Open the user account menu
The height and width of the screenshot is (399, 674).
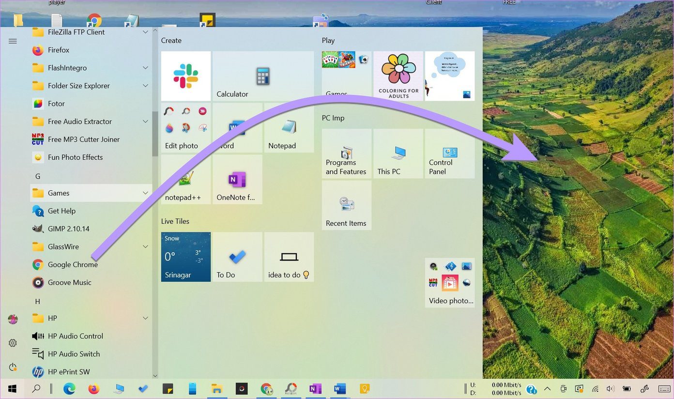[x=13, y=319]
